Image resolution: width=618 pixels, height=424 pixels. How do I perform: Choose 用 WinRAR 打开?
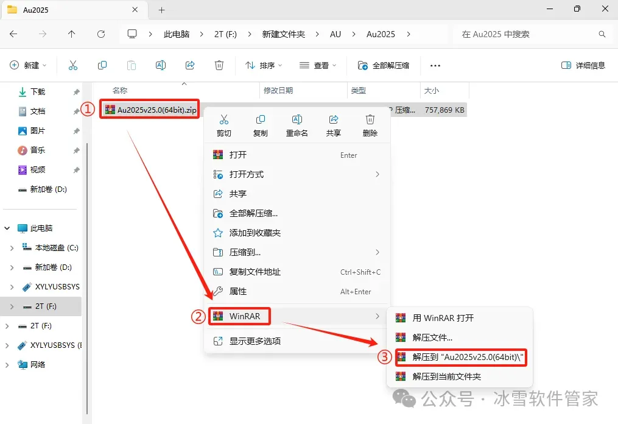coord(460,318)
